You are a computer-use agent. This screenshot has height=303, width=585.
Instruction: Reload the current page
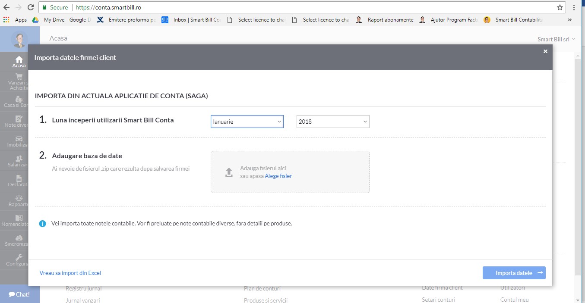click(x=31, y=7)
